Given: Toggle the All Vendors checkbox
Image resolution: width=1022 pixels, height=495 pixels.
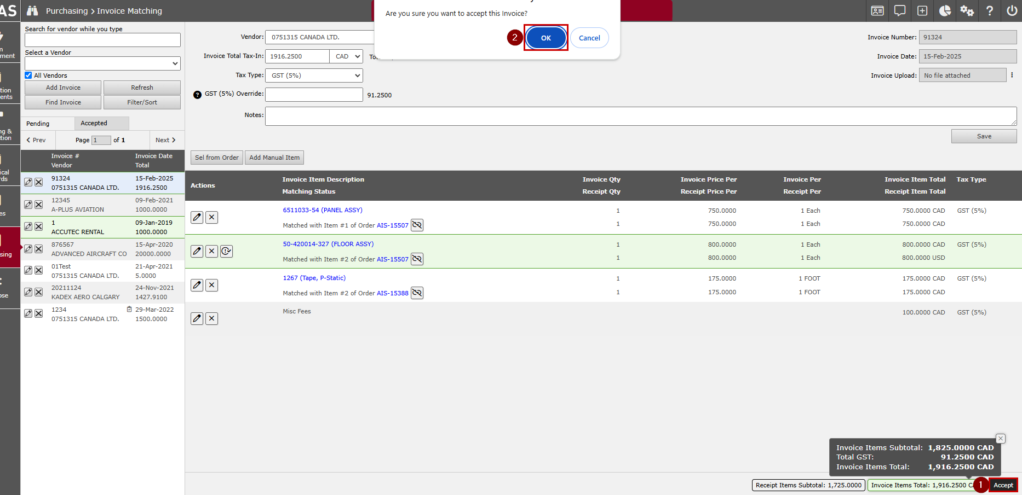Looking at the screenshot, I should [28, 75].
